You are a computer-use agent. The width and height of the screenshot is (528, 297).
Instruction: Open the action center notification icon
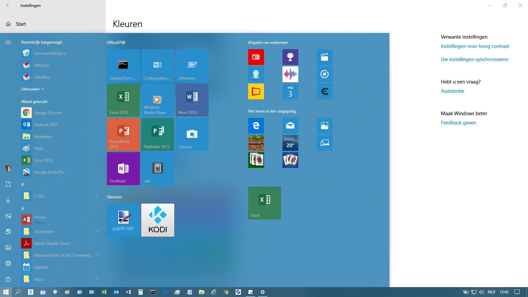517,292
